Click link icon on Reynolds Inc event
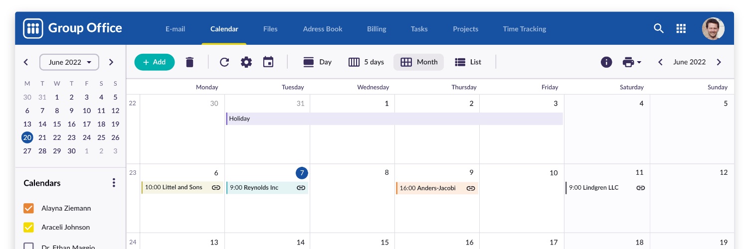This screenshot has height=249, width=748. (301, 188)
